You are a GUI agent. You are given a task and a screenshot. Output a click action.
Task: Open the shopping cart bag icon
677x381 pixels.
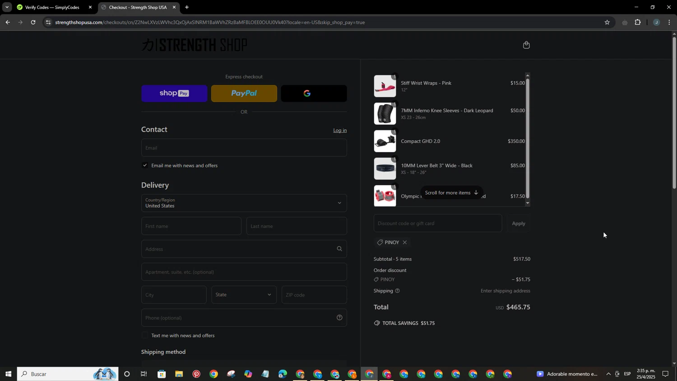click(x=526, y=45)
